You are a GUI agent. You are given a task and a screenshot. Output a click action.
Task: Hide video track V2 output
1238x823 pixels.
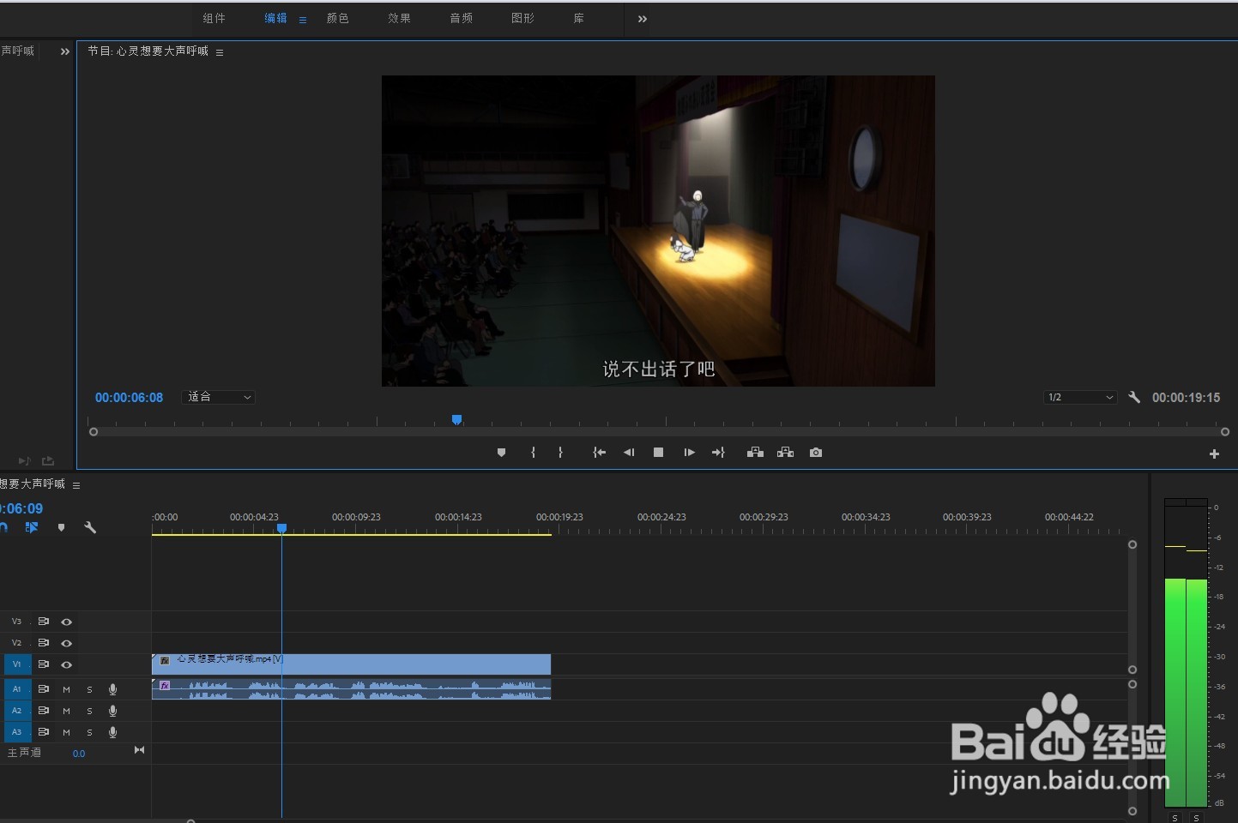66,643
